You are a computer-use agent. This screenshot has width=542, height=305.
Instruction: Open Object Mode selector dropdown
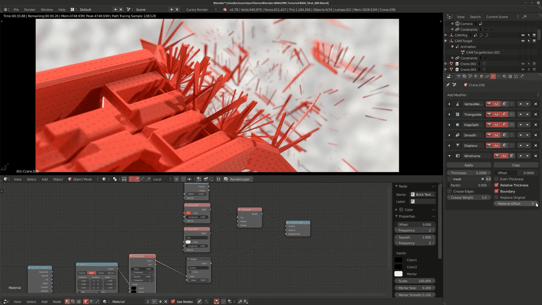coord(84,179)
